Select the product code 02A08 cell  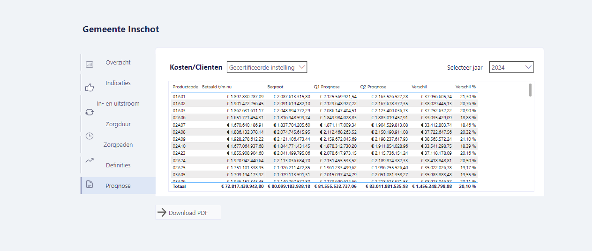click(179, 132)
